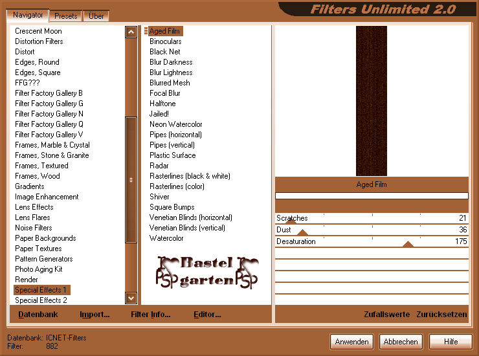The image size is (479, 356).
Task: Click the Scratches slider handle
Action: 291,221
